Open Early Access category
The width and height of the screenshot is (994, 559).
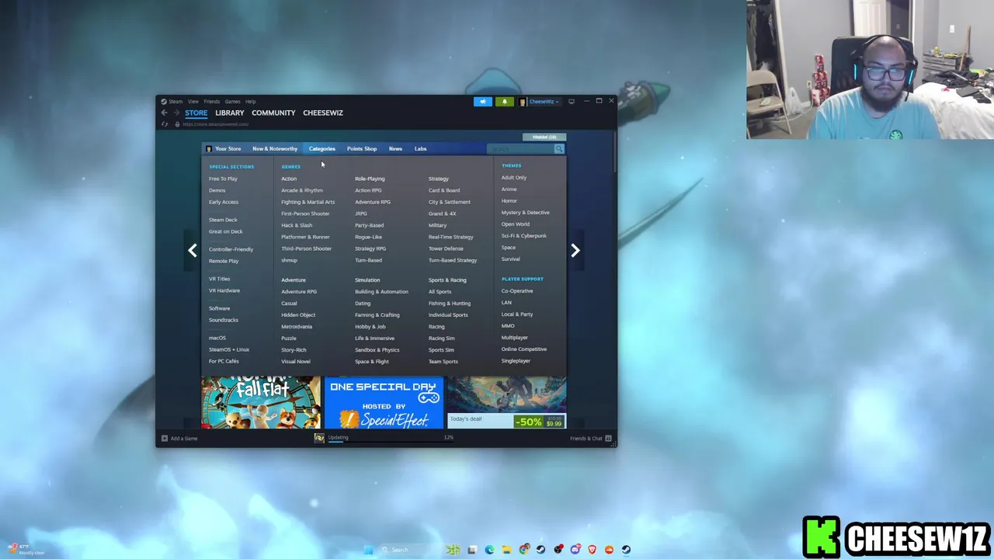224,202
